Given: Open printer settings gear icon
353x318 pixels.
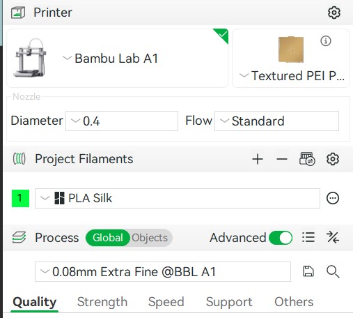Looking at the screenshot, I should tap(334, 13).
